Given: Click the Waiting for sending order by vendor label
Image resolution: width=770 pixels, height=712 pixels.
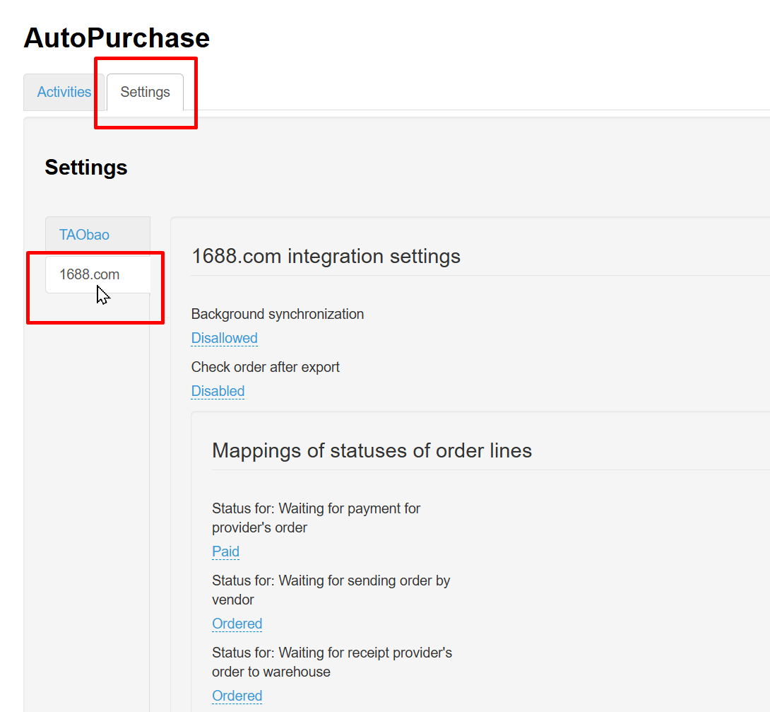Looking at the screenshot, I should click(x=331, y=590).
